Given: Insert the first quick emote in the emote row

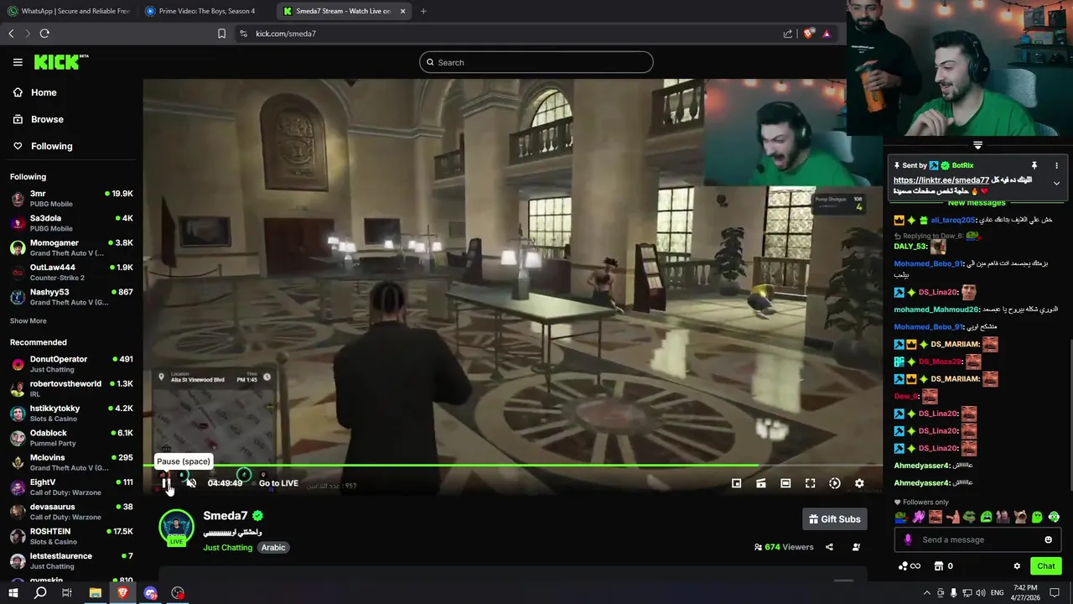Looking at the screenshot, I should point(901,517).
